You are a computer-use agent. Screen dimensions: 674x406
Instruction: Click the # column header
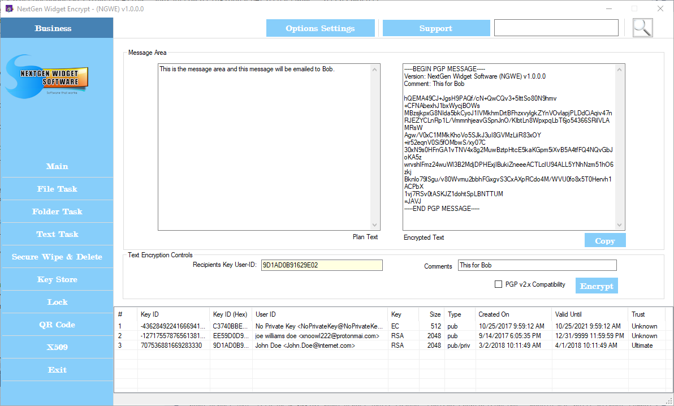pos(126,314)
